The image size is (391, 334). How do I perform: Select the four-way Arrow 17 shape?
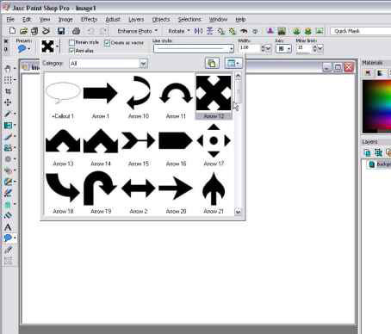(214, 145)
